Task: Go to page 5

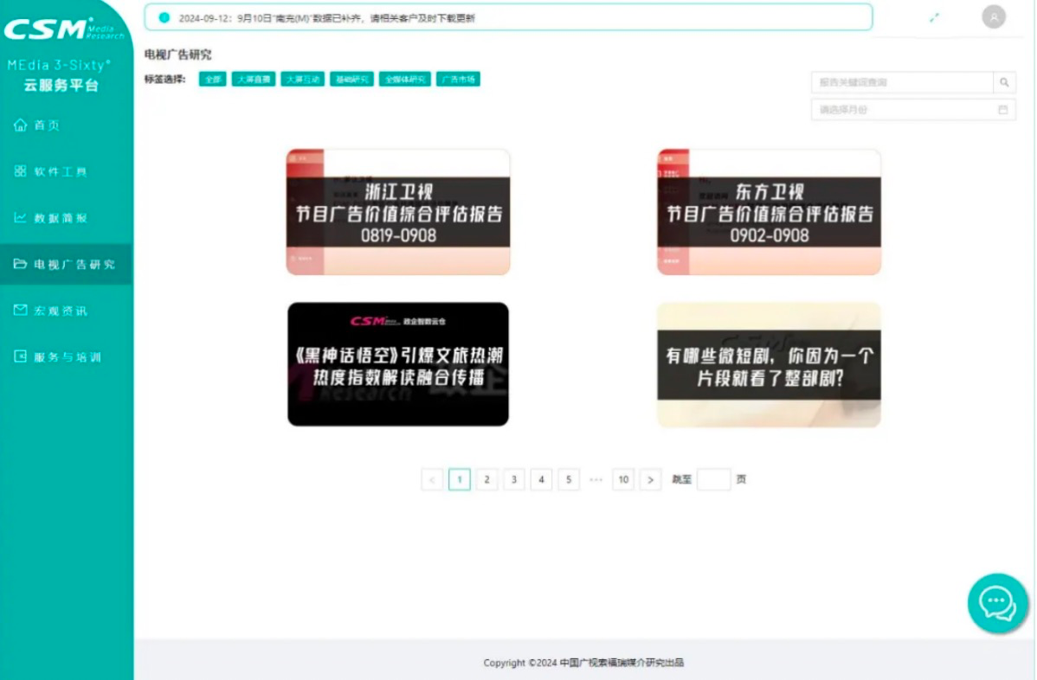Action: pos(569,480)
